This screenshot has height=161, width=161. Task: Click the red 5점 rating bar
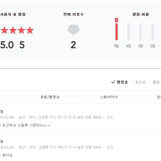(117, 32)
